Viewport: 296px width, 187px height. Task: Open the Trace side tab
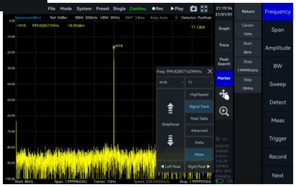tap(224, 45)
